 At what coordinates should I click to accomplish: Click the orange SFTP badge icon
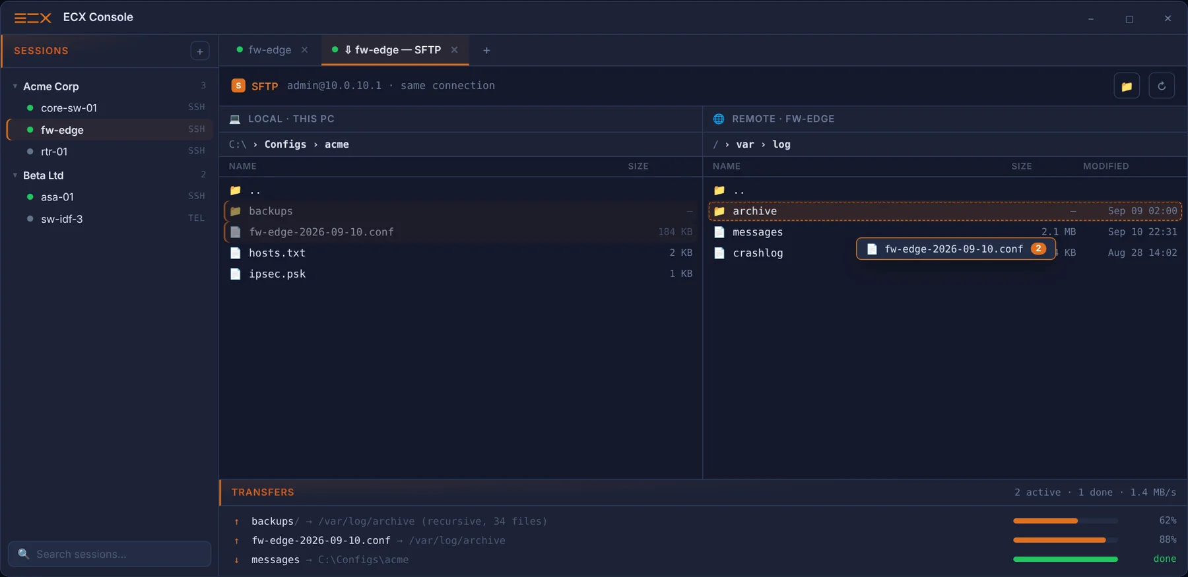pyautogui.click(x=238, y=86)
